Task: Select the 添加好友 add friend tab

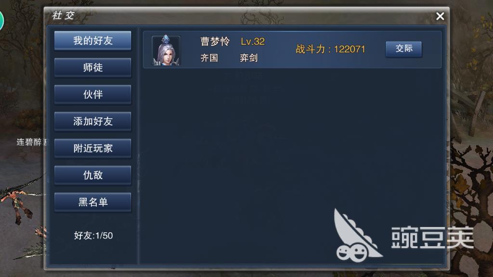Action: 93,122
